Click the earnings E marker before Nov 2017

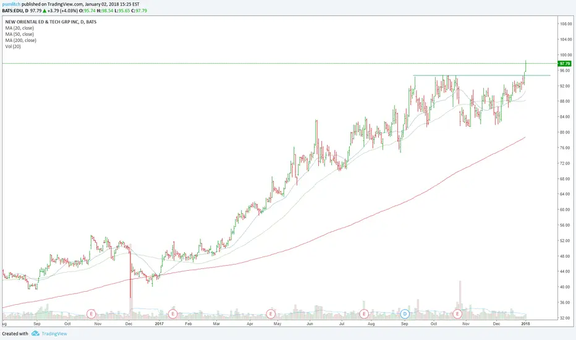457,314
